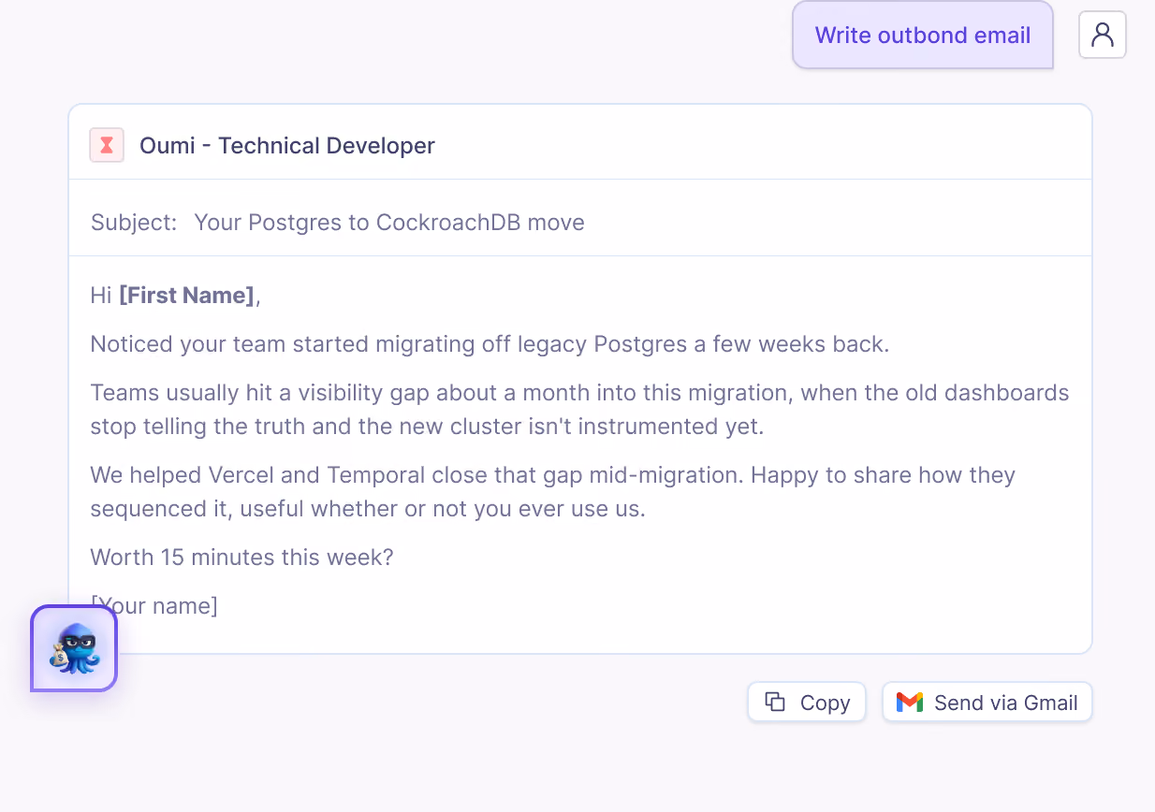Viewport: 1155px width, 812px height.
Task: Click the Teams usually hit a visibility gap paragraph
Action: (579, 410)
